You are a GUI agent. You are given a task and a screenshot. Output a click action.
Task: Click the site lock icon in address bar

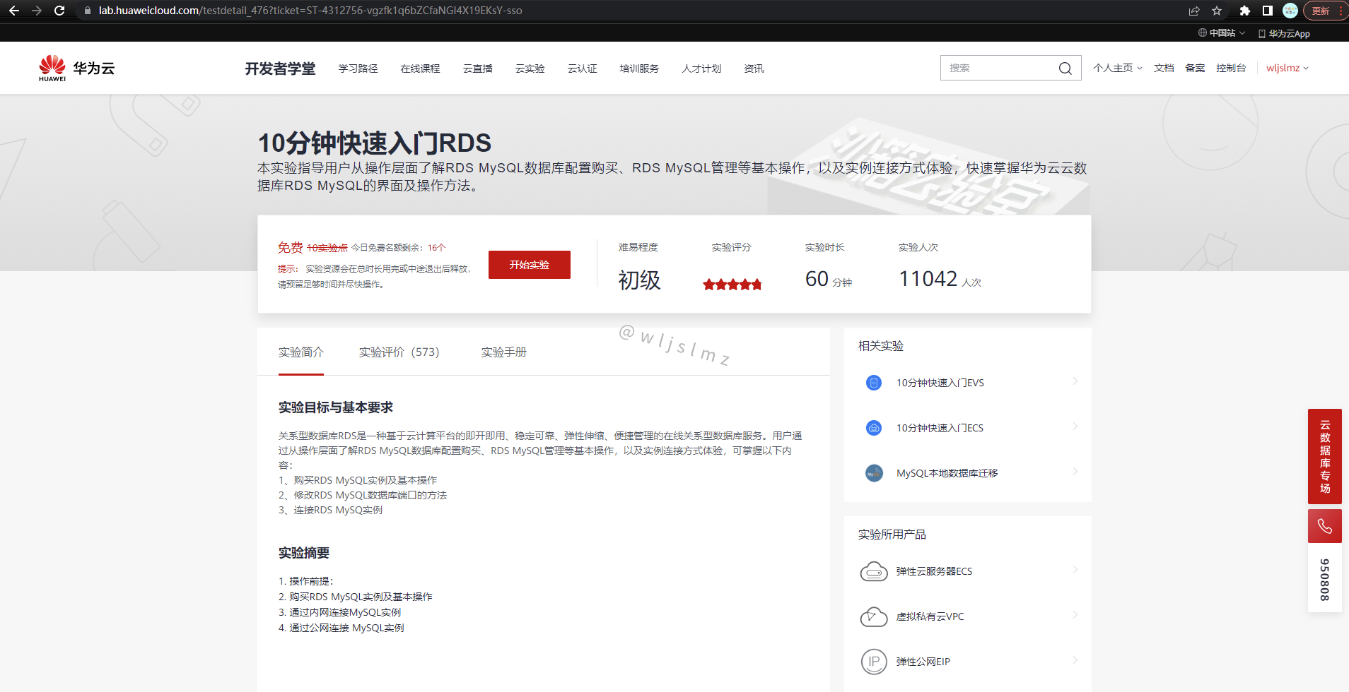pos(88,11)
